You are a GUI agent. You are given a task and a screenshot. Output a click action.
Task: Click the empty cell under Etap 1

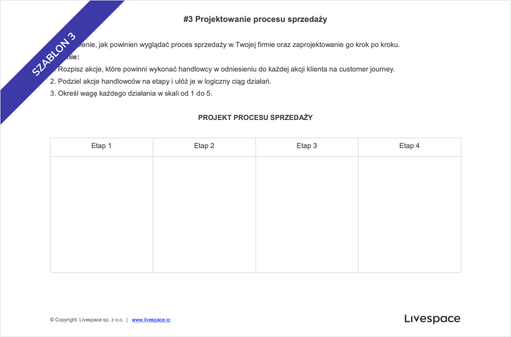pyautogui.click(x=101, y=214)
